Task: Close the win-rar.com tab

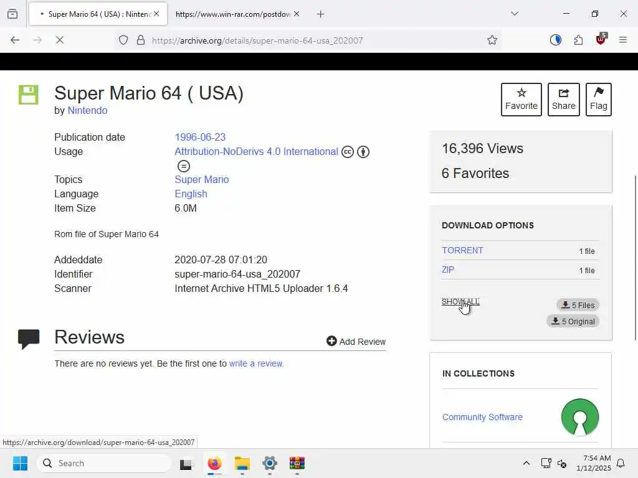Action: (297, 14)
